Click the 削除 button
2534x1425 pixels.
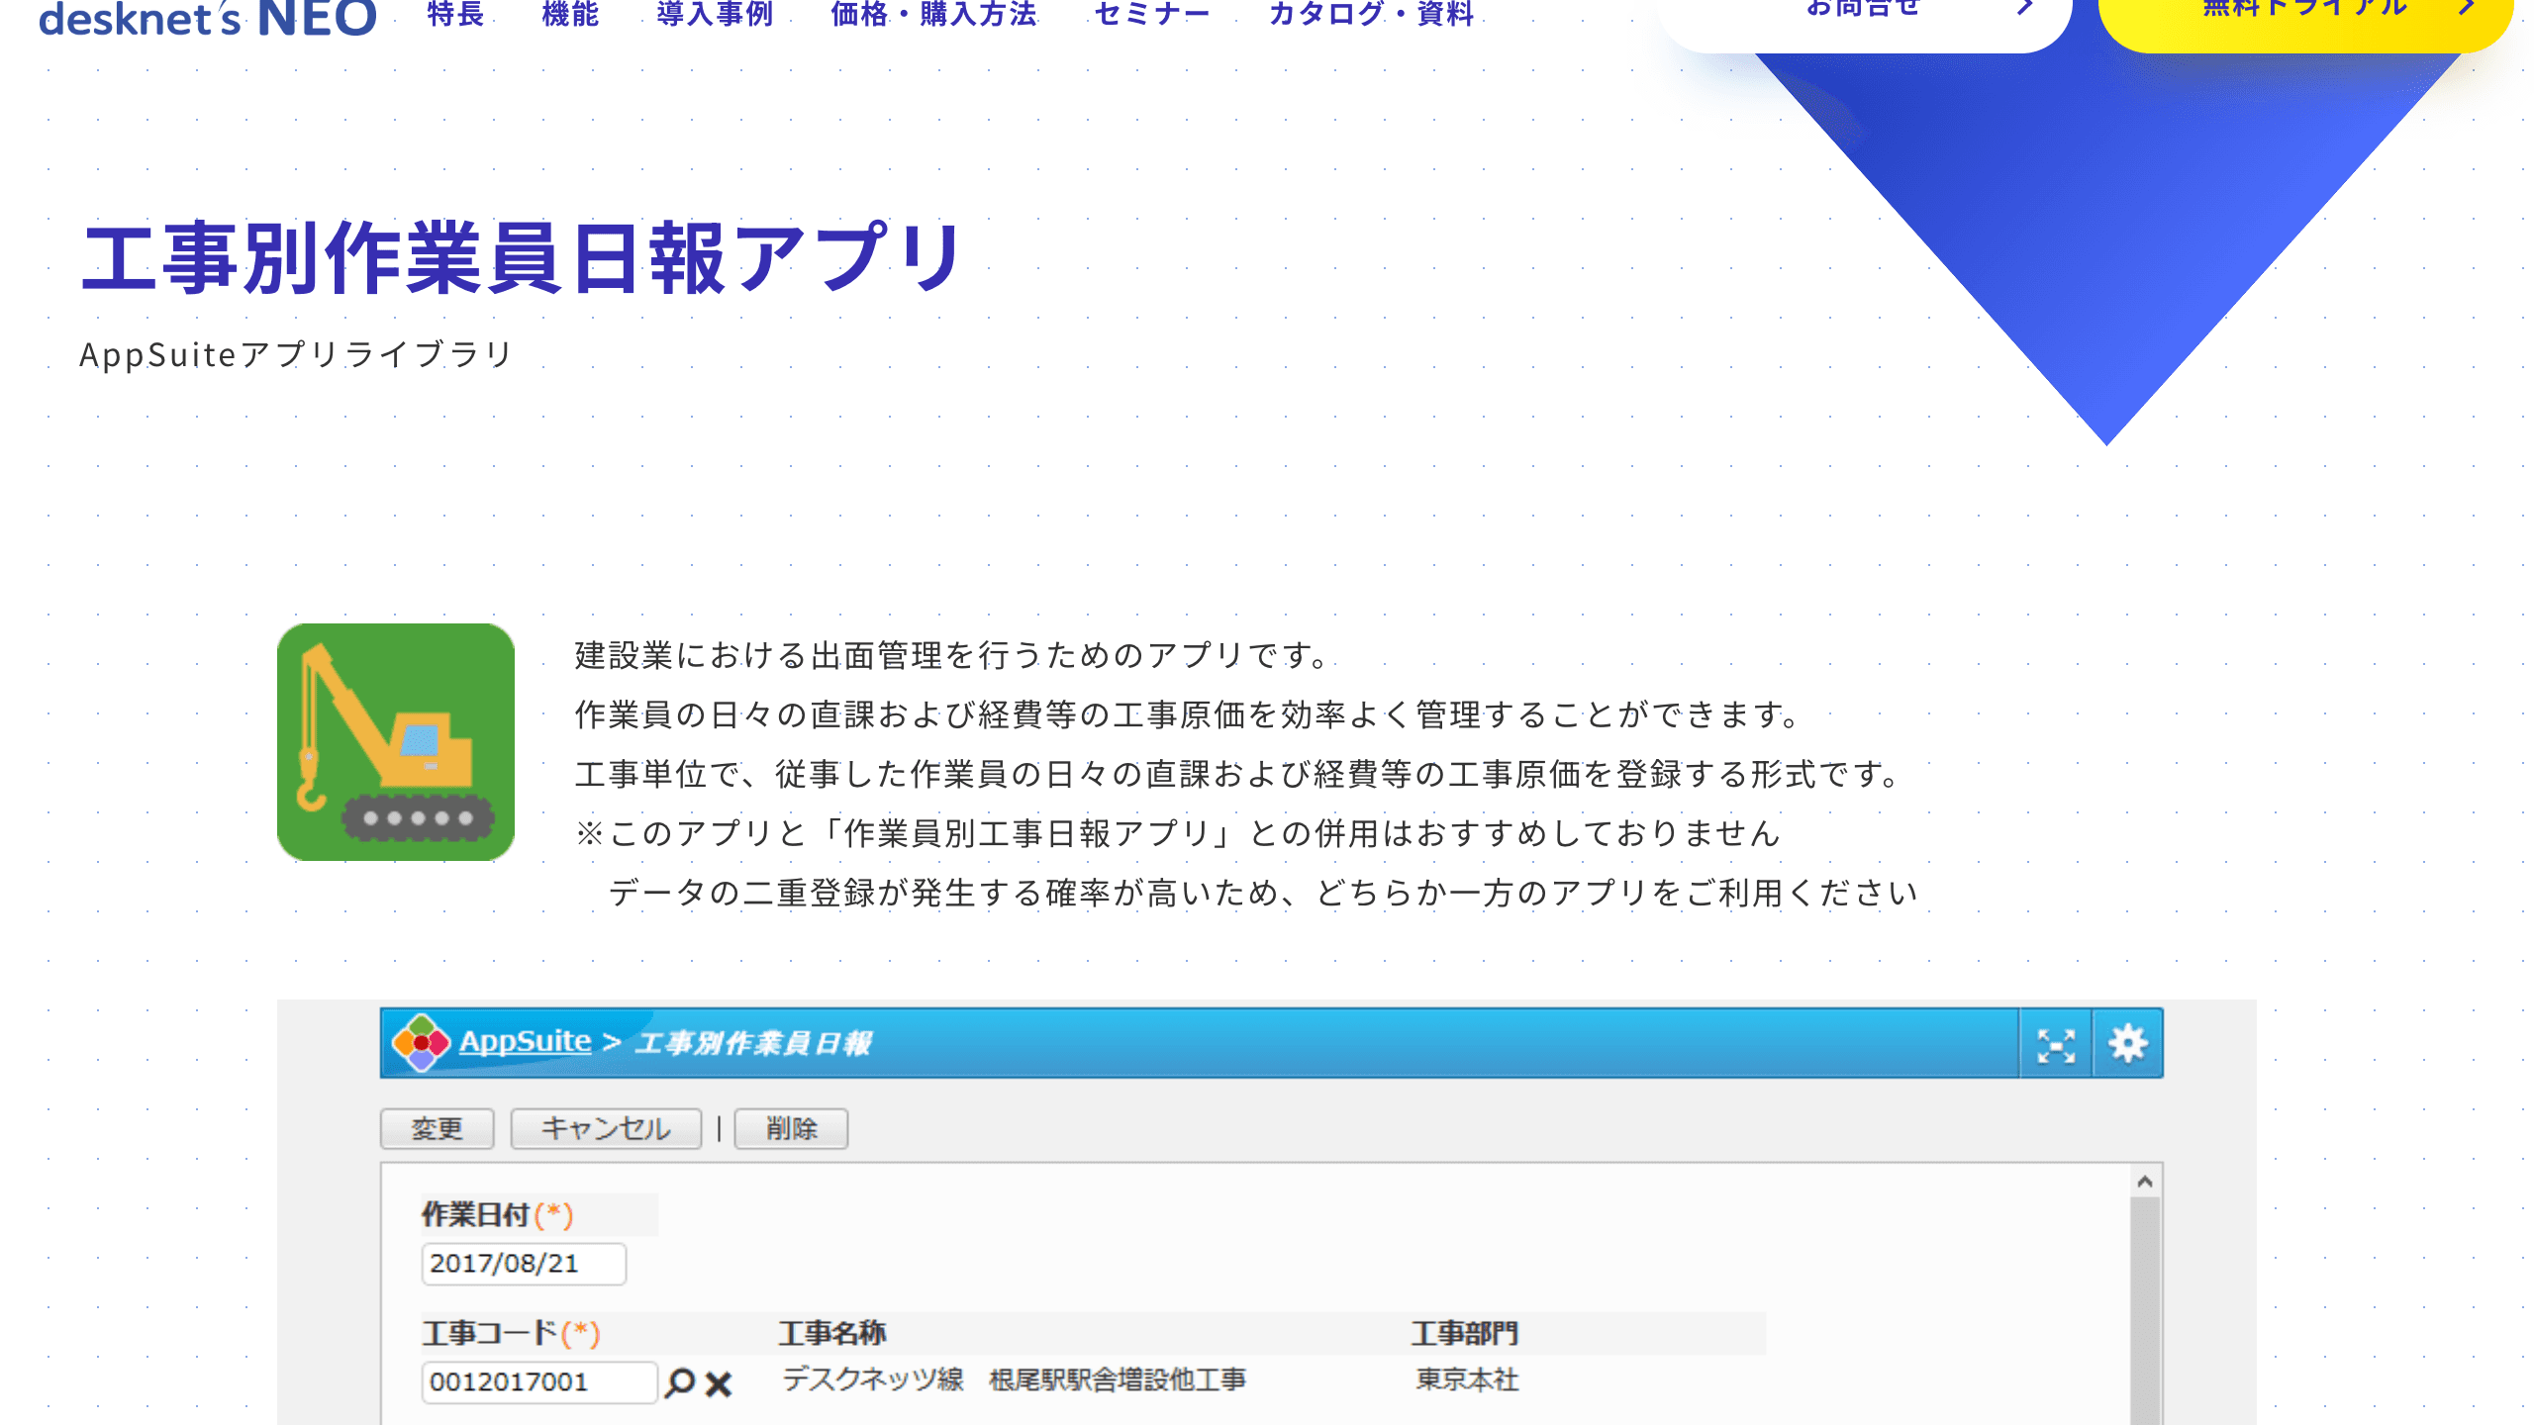pyautogui.click(x=791, y=1128)
